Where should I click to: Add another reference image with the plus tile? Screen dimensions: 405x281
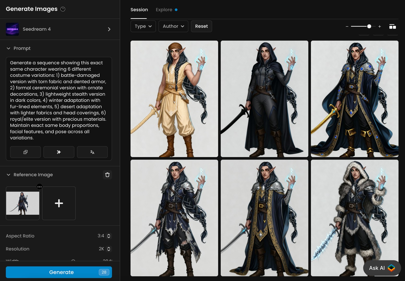(59, 203)
